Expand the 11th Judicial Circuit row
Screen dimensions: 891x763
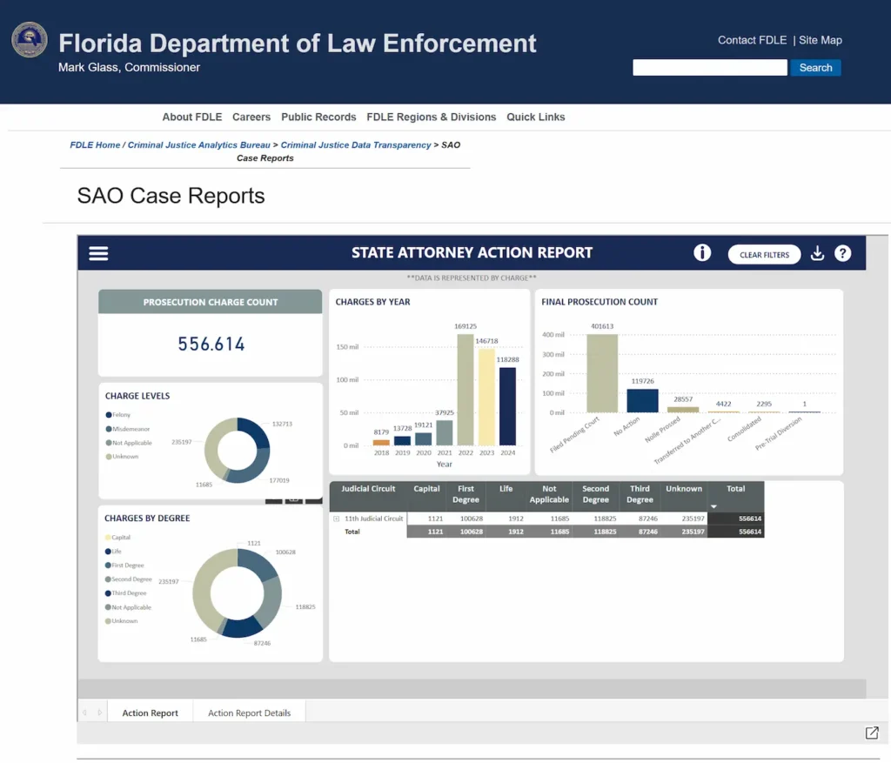[x=337, y=519]
